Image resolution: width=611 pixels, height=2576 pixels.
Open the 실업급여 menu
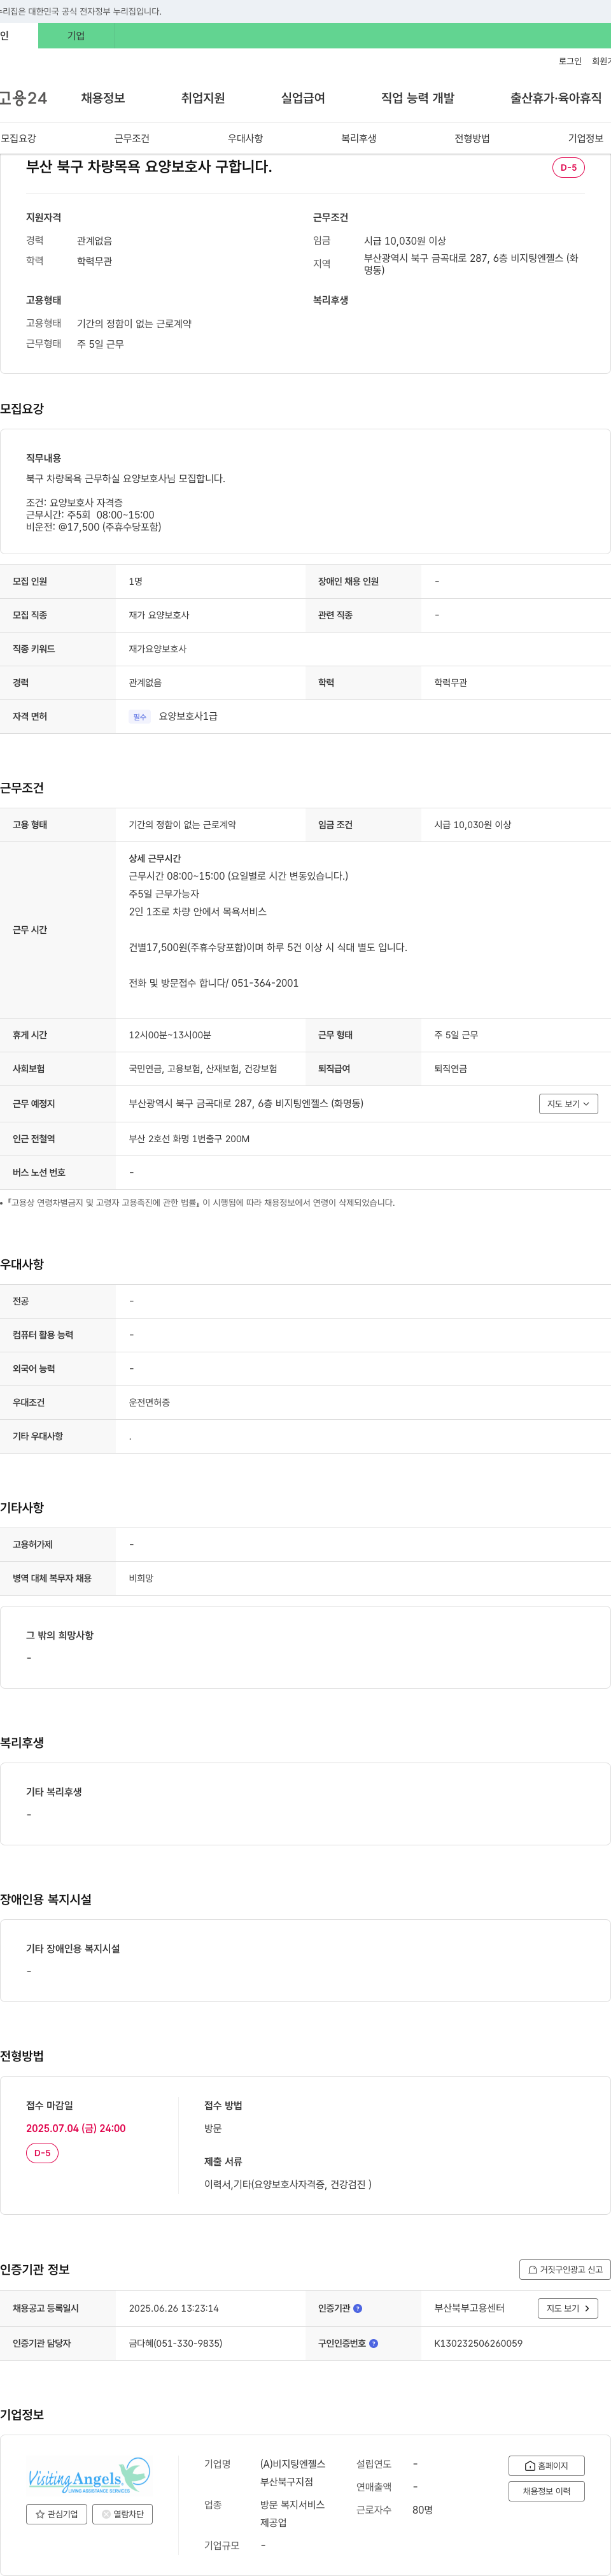coord(302,98)
